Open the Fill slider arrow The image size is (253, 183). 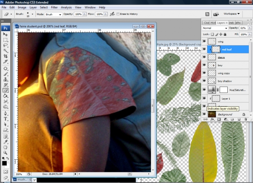(250, 35)
